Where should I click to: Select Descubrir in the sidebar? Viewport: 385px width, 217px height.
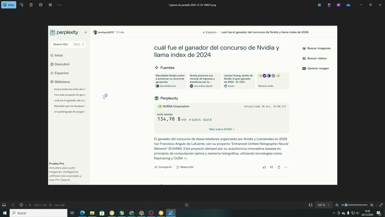tap(60, 64)
